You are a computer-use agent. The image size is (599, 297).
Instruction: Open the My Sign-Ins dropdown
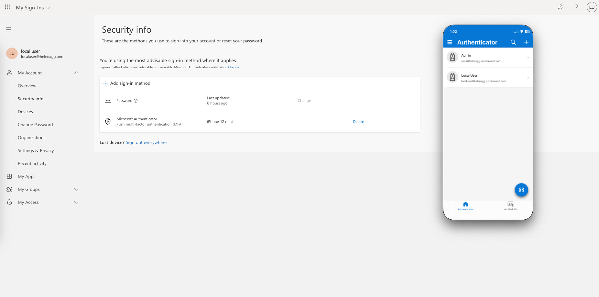point(33,8)
